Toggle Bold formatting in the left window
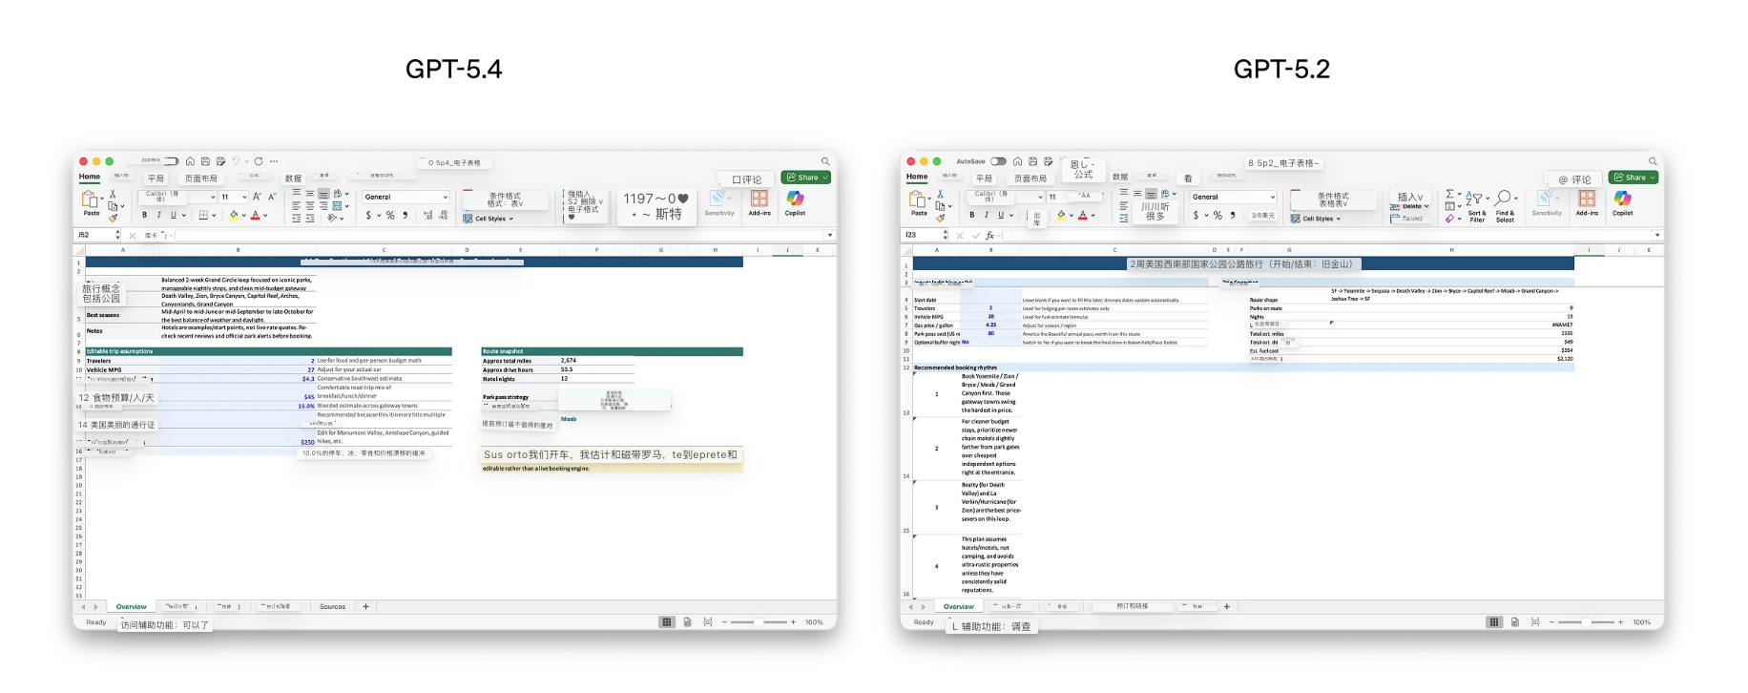 point(145,216)
